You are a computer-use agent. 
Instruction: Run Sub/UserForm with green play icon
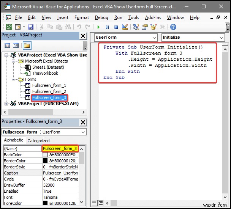pyautogui.click(x=98, y=27)
